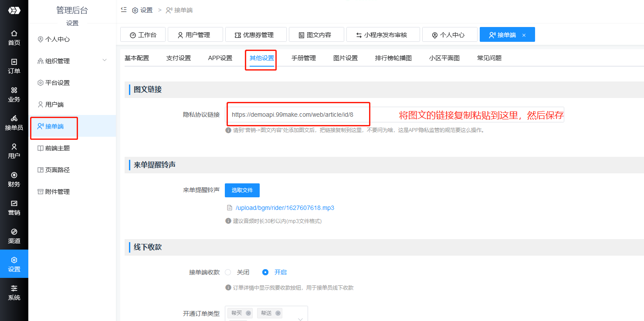Open 财务 finance in left rail
The image size is (644, 321).
[x=14, y=179]
